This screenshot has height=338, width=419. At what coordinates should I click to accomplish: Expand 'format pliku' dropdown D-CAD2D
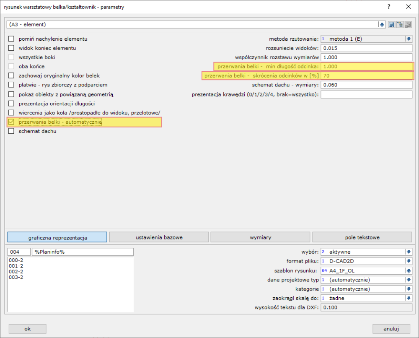pos(409,261)
